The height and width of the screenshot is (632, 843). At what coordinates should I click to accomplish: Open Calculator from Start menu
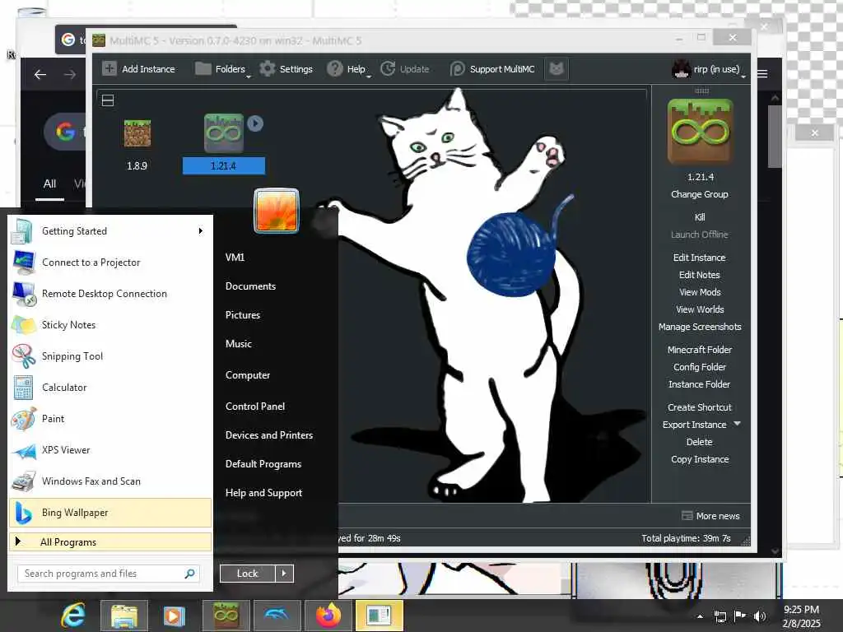(x=110, y=387)
